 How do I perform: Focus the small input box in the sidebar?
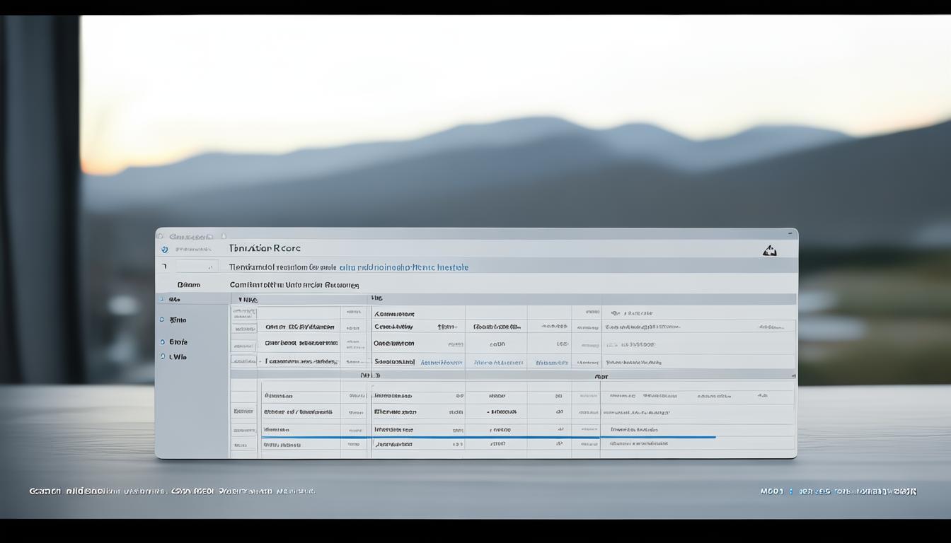tap(197, 267)
